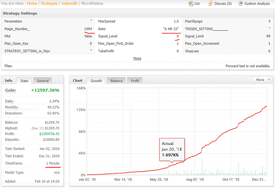Expand strategy settings with More link
This screenshot has width=275, height=188.
point(137,58)
